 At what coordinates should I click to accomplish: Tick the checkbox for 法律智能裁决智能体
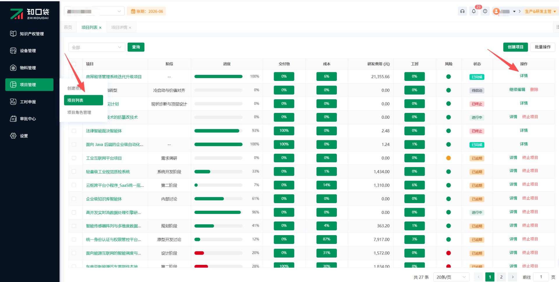(74, 131)
